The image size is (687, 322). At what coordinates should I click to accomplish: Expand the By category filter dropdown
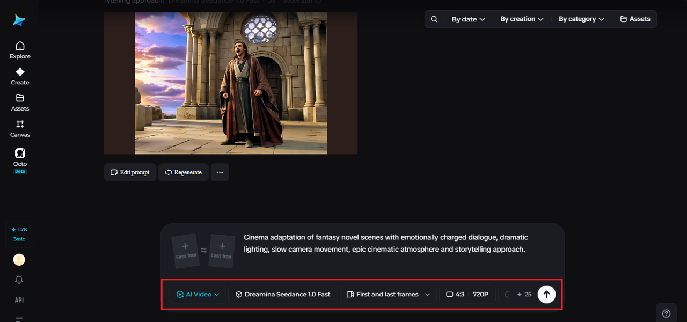pyautogui.click(x=581, y=19)
